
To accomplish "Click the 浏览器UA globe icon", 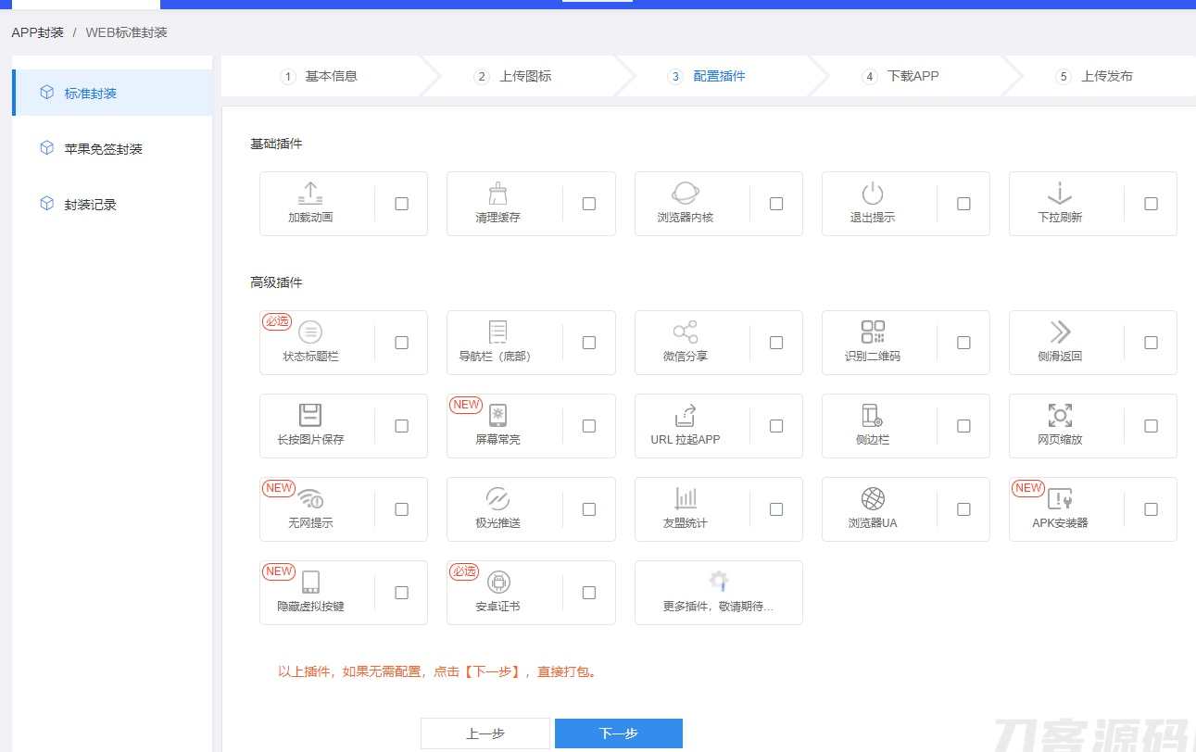I will click(873, 498).
